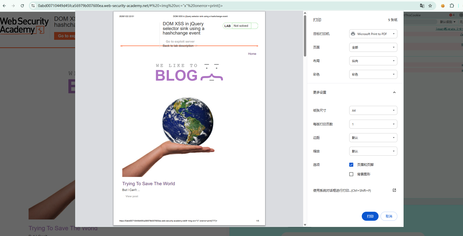This screenshot has height=236, width=463.
Task: Click the print preview scrollbar thumb
Action: (305, 36)
